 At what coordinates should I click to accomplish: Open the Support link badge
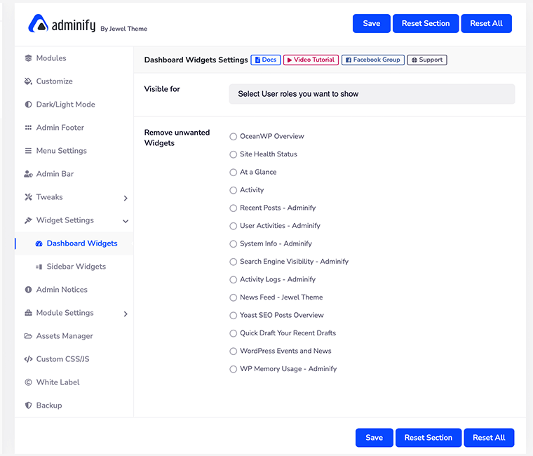tap(427, 60)
